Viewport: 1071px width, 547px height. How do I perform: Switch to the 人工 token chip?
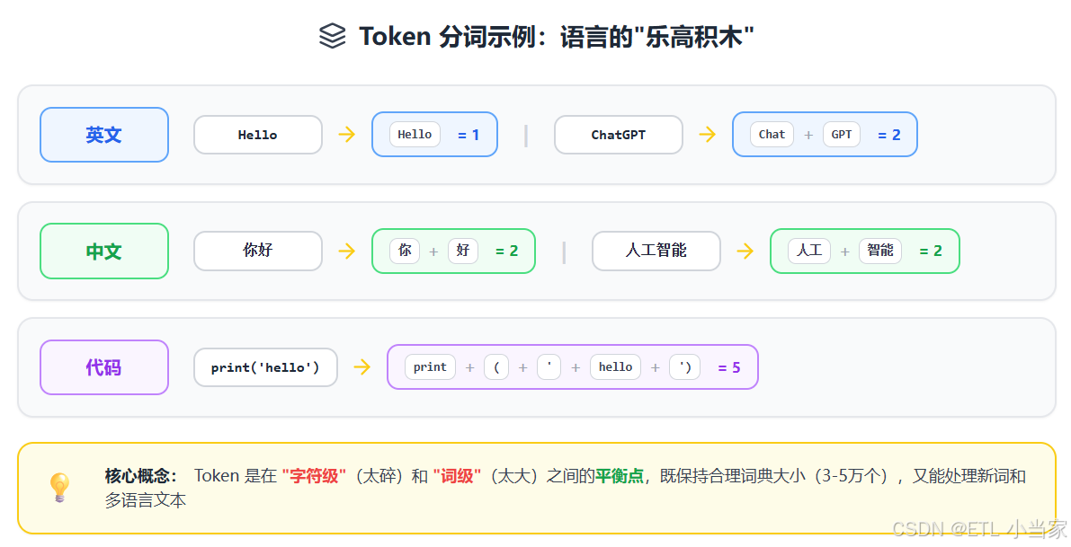[x=808, y=251]
